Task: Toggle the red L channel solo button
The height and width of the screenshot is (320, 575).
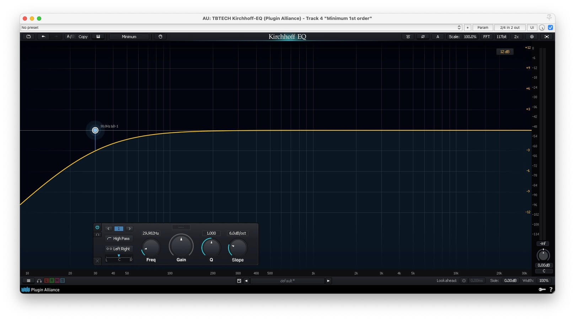Action: pyautogui.click(x=46, y=281)
